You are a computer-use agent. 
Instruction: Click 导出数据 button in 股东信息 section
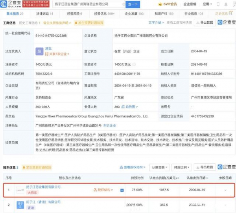point(205,167)
